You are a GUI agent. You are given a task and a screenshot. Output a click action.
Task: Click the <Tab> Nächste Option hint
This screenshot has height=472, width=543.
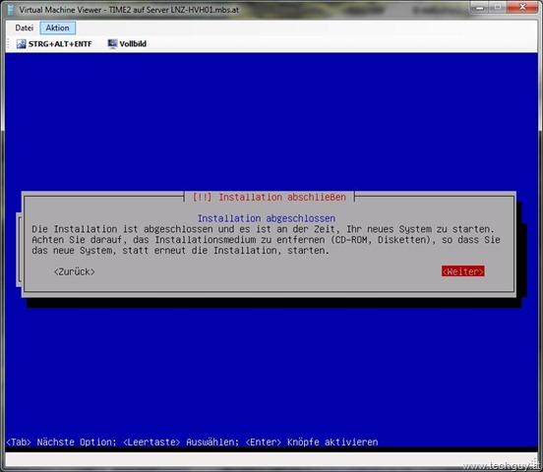61,442
